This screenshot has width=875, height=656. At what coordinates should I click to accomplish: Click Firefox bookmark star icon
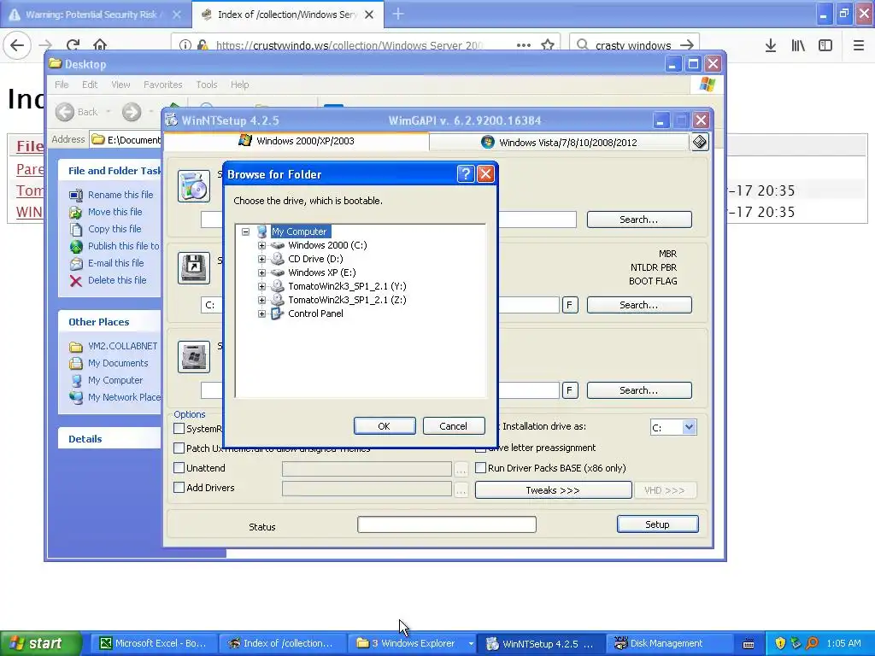coord(548,44)
